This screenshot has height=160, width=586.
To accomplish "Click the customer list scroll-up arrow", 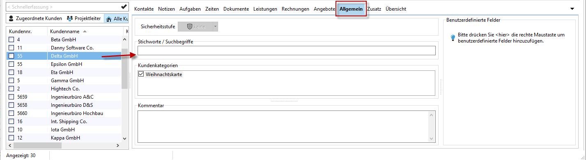I will tap(124, 40).
